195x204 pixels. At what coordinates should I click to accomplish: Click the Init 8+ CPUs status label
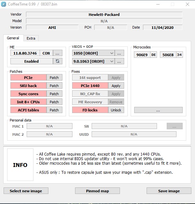pos(28,102)
